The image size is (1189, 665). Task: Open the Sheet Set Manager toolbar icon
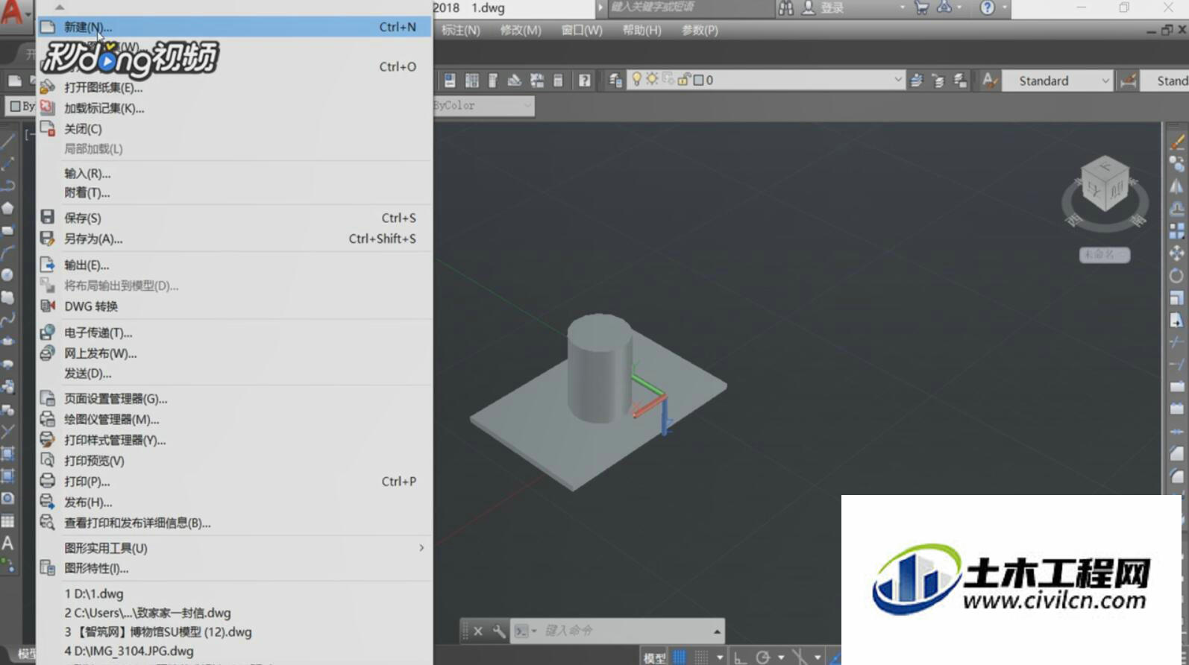[515, 81]
